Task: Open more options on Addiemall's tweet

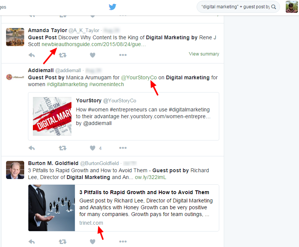Action: 123,148
